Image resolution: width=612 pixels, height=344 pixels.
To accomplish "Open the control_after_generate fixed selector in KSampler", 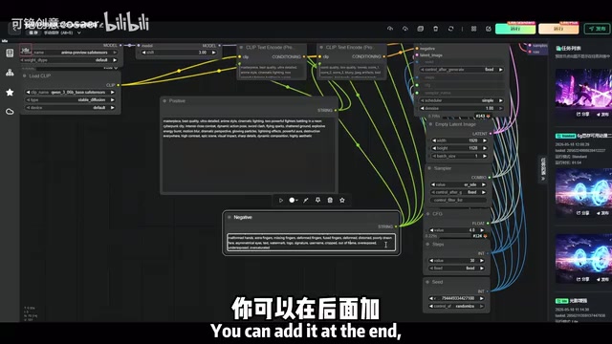I will coord(461,70).
